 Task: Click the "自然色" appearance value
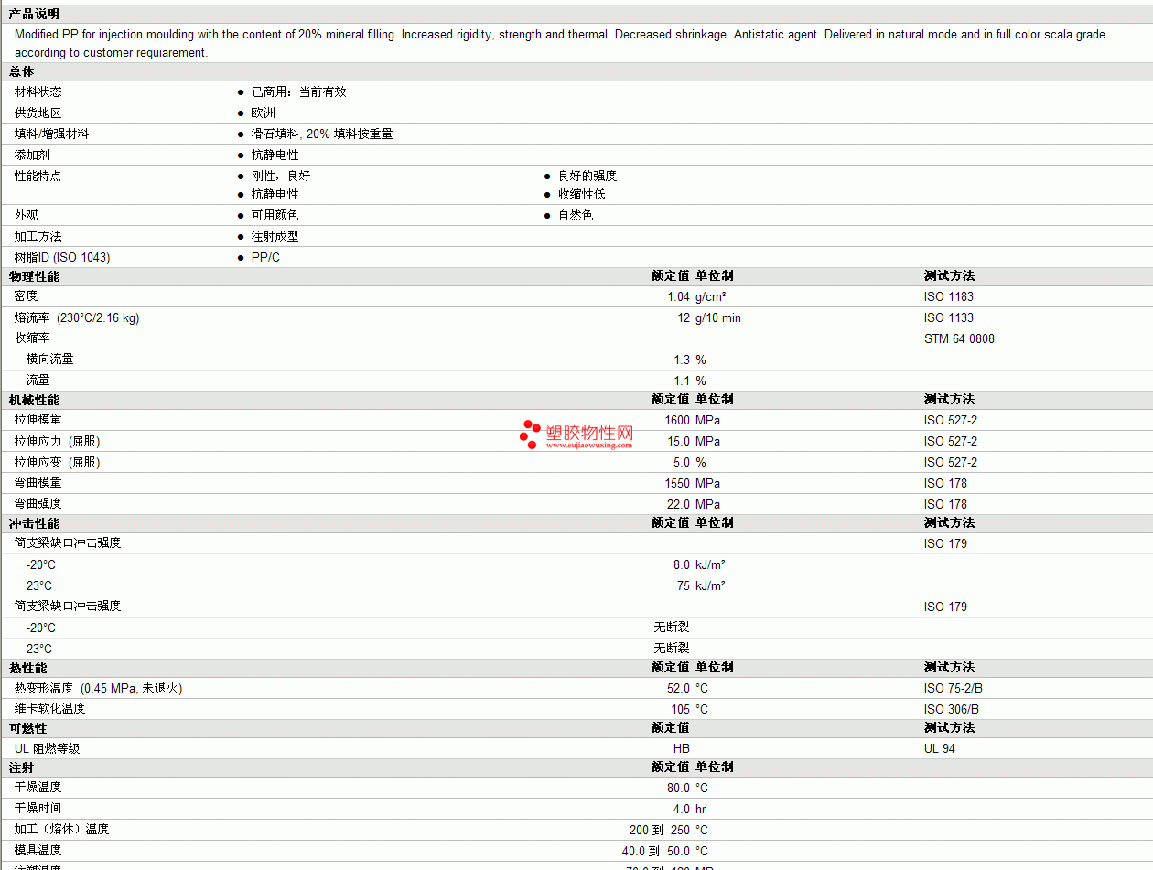[576, 215]
